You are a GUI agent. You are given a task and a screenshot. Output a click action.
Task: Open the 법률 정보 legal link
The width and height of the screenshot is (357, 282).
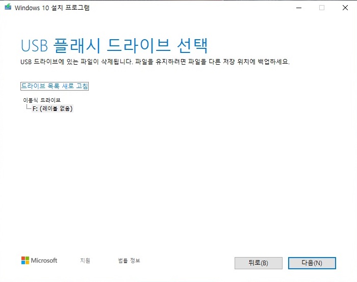pos(129,261)
